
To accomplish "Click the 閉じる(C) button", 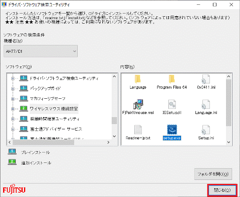I will click(222, 190).
